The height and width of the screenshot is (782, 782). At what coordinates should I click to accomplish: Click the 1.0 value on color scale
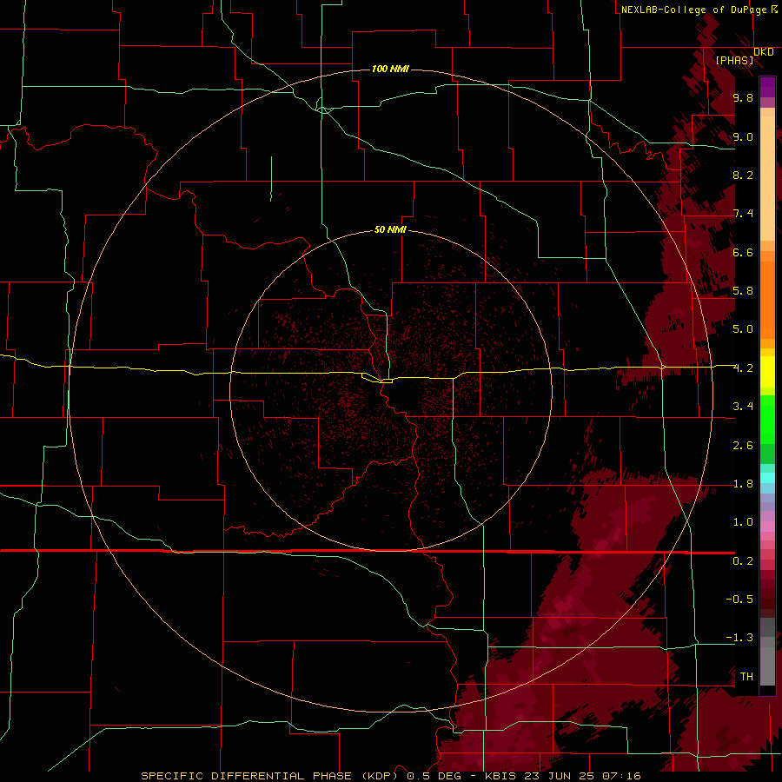point(743,521)
